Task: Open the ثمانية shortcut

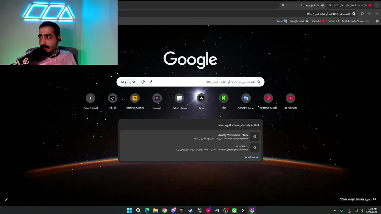Action: [202, 101]
